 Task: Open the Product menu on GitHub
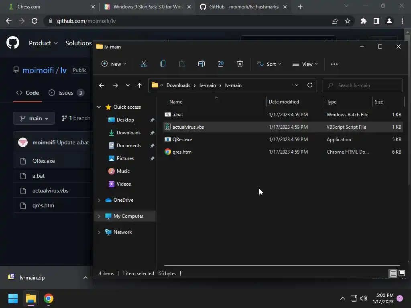[x=43, y=43]
